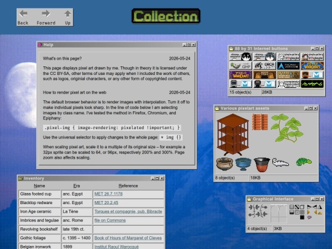332x249 pixels.
Task: Select the green chameleon sprite
Action: click(304, 162)
